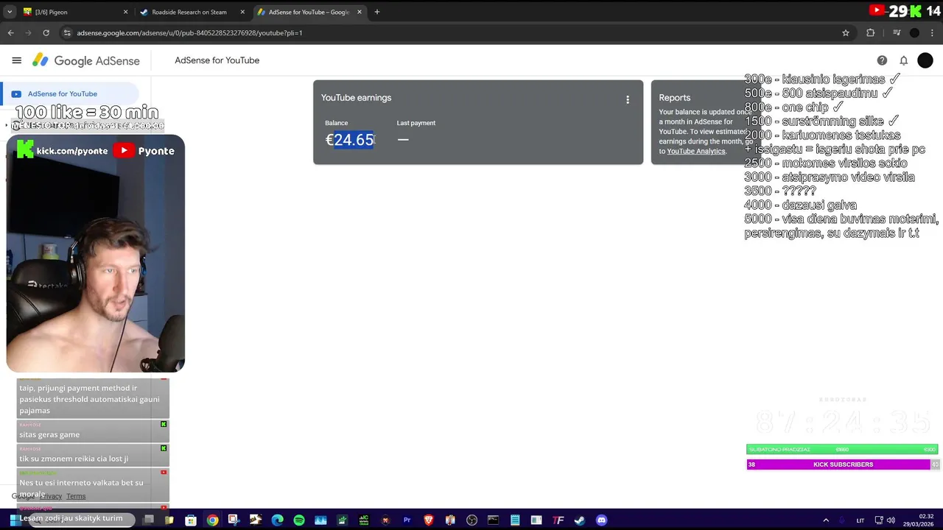Go forward in browser history
Screen dimensions: 943x530
coord(28,32)
